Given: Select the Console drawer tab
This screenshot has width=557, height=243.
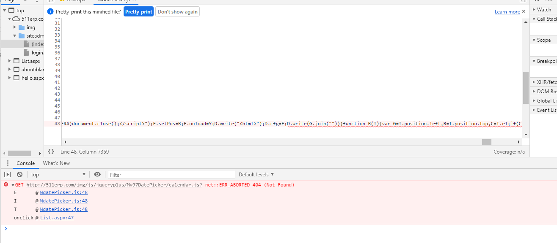Looking at the screenshot, I should [25, 163].
